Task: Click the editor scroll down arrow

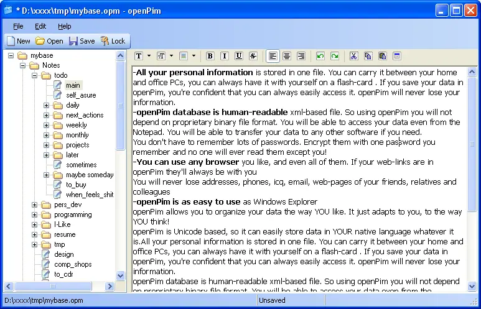Action: [x=472, y=287]
